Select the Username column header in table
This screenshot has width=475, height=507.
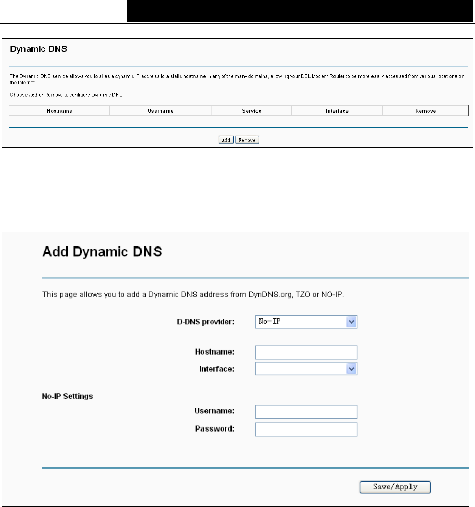(161, 111)
